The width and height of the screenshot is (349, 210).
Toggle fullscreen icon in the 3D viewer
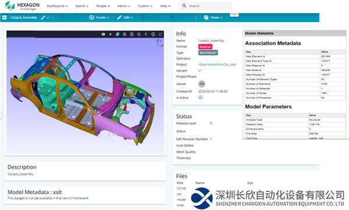(x=161, y=34)
